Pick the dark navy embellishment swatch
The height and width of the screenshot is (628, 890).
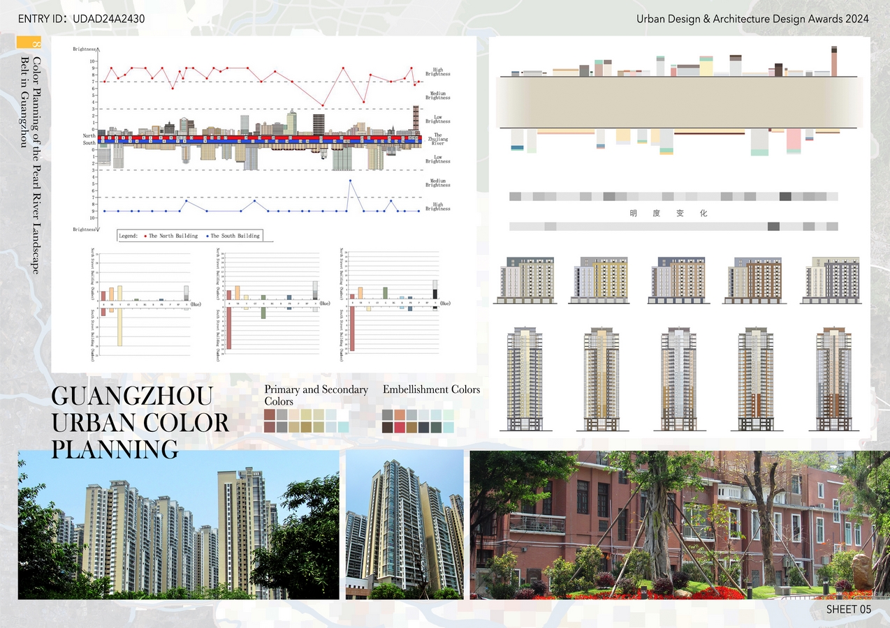(424, 427)
